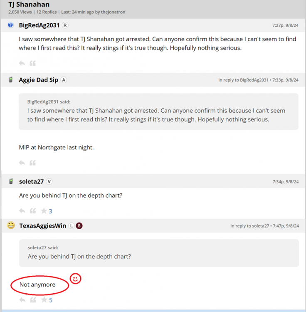Screen dimensions: 306x312
Task: Quote Aggie Dad Sip's MIP at Northgate post
Action: click(32, 163)
